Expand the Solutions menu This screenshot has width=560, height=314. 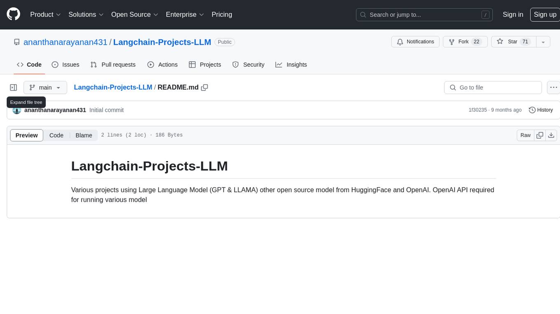(86, 14)
